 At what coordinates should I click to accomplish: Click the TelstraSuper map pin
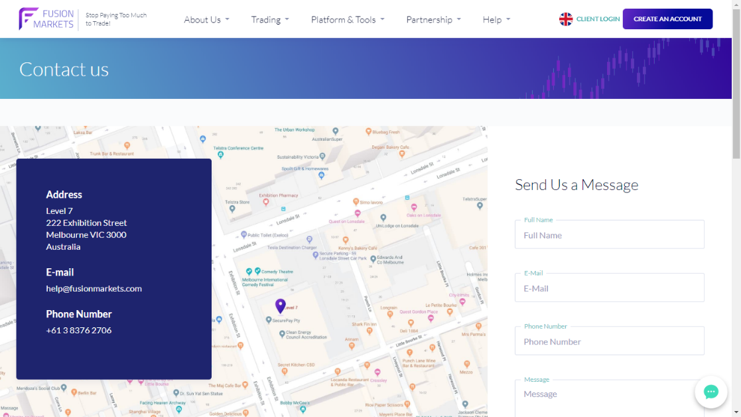point(480,206)
